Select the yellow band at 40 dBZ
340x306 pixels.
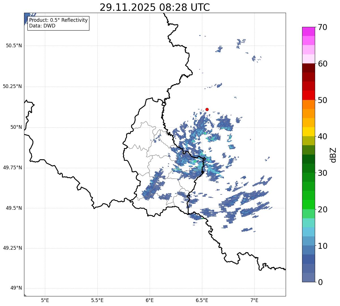pos(309,132)
